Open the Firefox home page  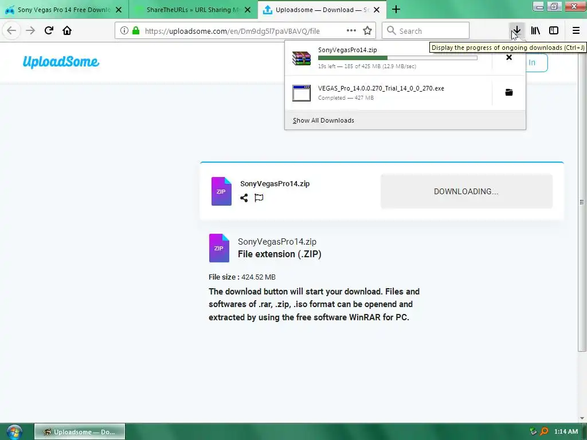[x=67, y=31]
